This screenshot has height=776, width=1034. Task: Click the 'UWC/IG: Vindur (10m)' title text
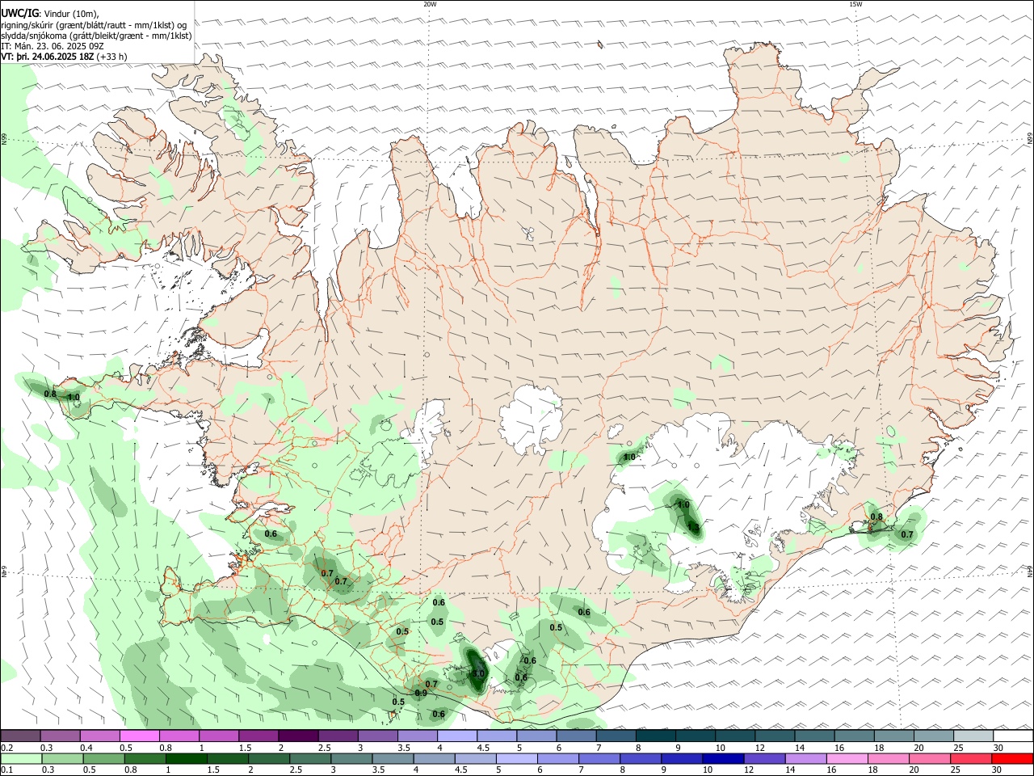pyautogui.click(x=50, y=14)
